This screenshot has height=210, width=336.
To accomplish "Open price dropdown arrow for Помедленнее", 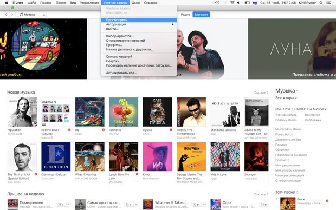I will (x=68, y=204).
